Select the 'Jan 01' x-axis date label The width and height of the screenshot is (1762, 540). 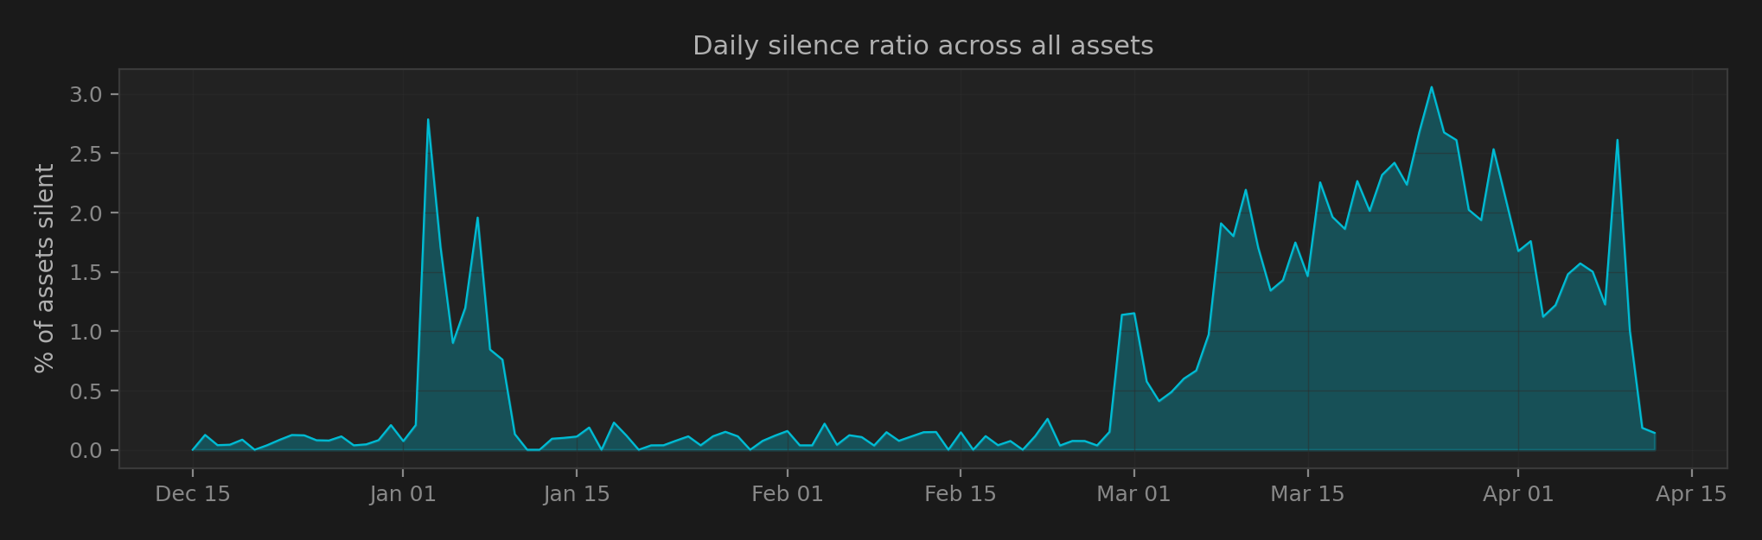point(402,494)
